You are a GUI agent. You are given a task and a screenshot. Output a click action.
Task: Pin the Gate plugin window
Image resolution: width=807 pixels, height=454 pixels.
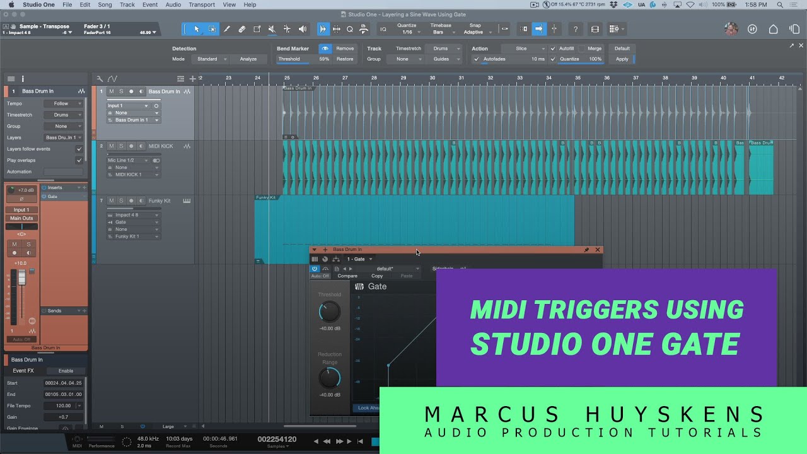click(x=586, y=250)
